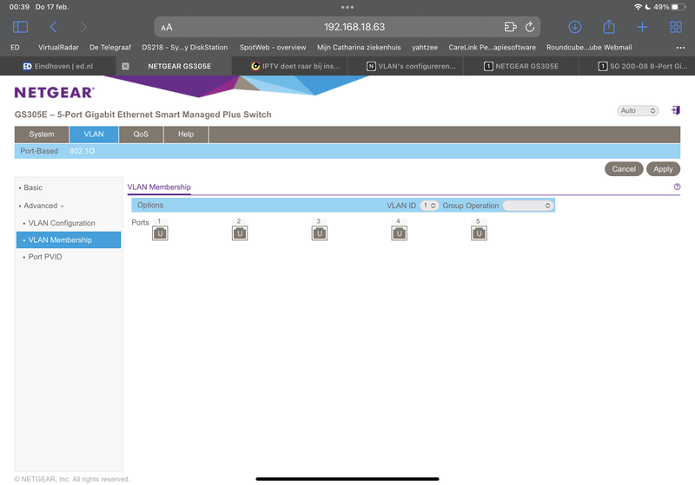This screenshot has height=485, width=695.
Task: Open Port PVID sidebar item
Action: point(45,257)
